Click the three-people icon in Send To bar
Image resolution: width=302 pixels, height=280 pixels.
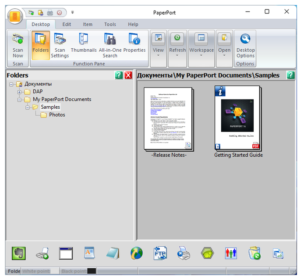pyautogui.click(x=231, y=253)
